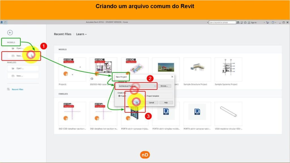Viewport: 290px width, 163px height.
Task: Open the Architectural Template dropdown
Action: 155,86
